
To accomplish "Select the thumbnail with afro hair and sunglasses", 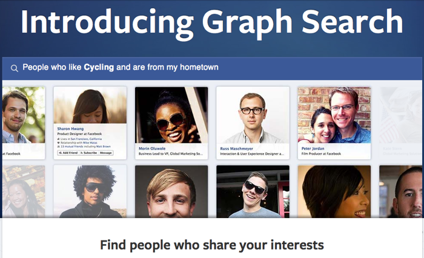I will point(90,191).
